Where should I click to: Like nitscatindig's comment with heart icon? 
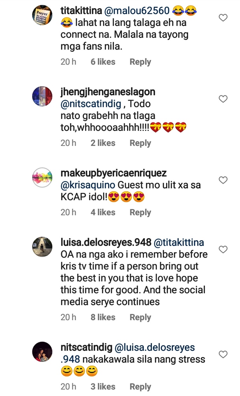[223, 354]
